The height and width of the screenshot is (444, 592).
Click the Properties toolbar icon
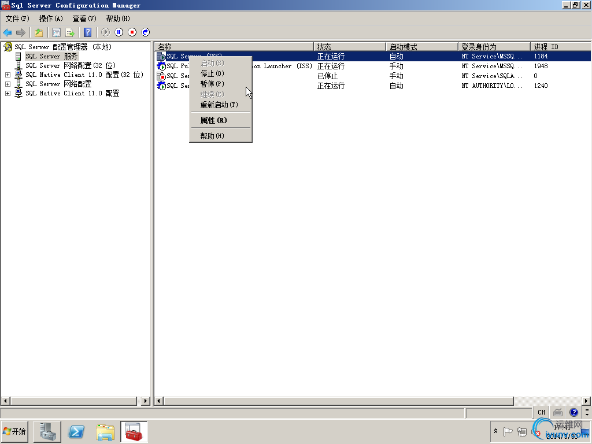(56, 32)
